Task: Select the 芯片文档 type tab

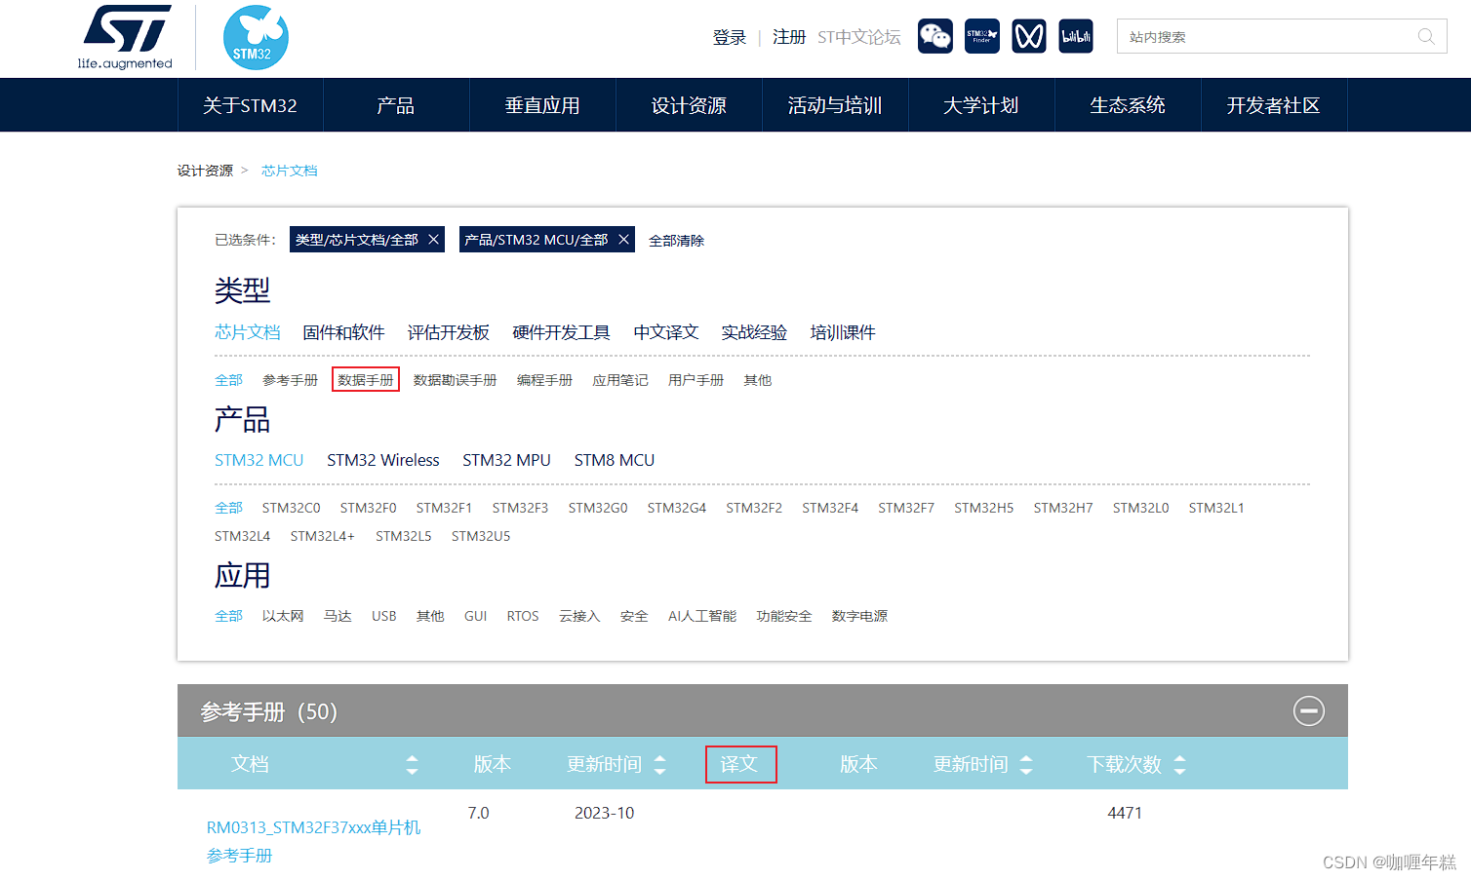Action: coord(248,332)
